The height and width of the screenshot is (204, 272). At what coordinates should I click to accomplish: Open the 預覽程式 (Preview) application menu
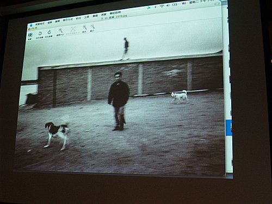tap(40, 23)
